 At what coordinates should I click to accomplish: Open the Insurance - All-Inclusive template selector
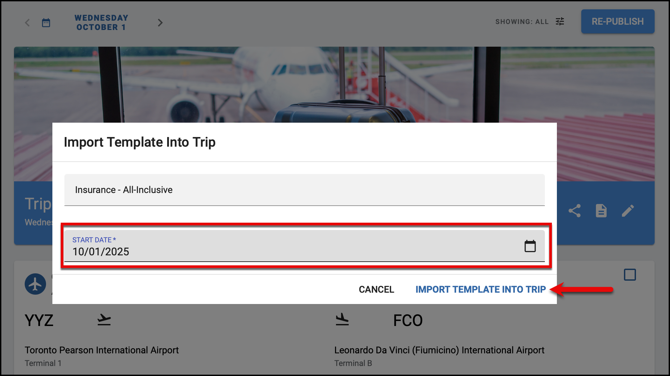304,190
